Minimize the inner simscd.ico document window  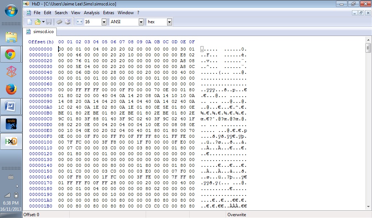[355, 13]
